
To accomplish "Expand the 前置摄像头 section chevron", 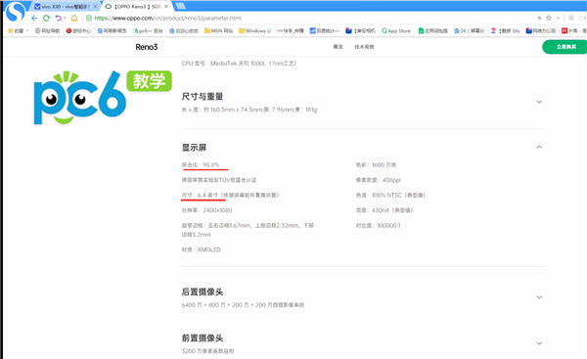I will (x=539, y=343).
